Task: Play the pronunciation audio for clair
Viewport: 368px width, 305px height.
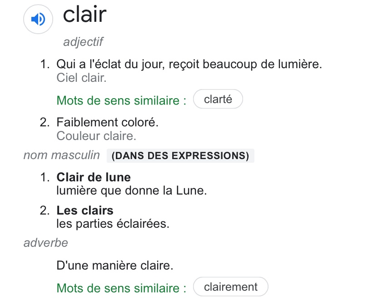Action: point(38,19)
